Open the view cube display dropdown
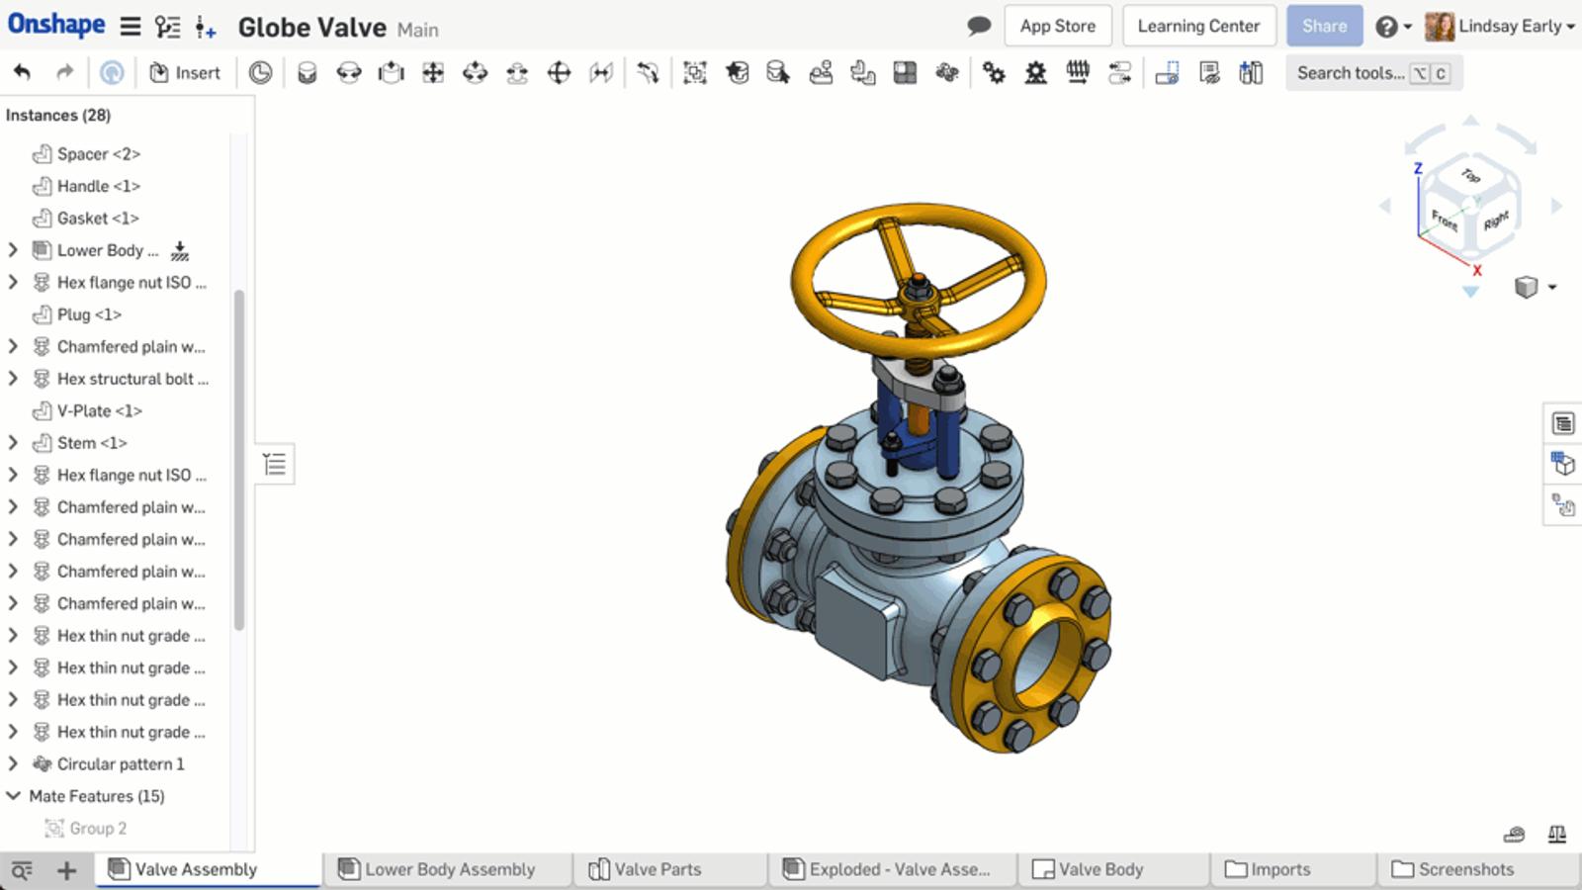The width and height of the screenshot is (1582, 890). (1552, 287)
